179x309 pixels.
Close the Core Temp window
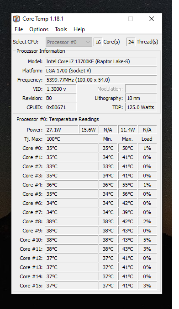coord(152,19)
